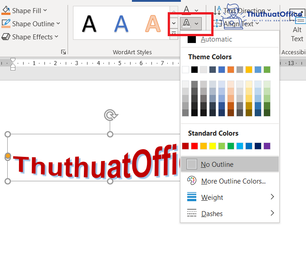
Task: Open the Shape Fill dropdown arrow
Action: [45, 10]
